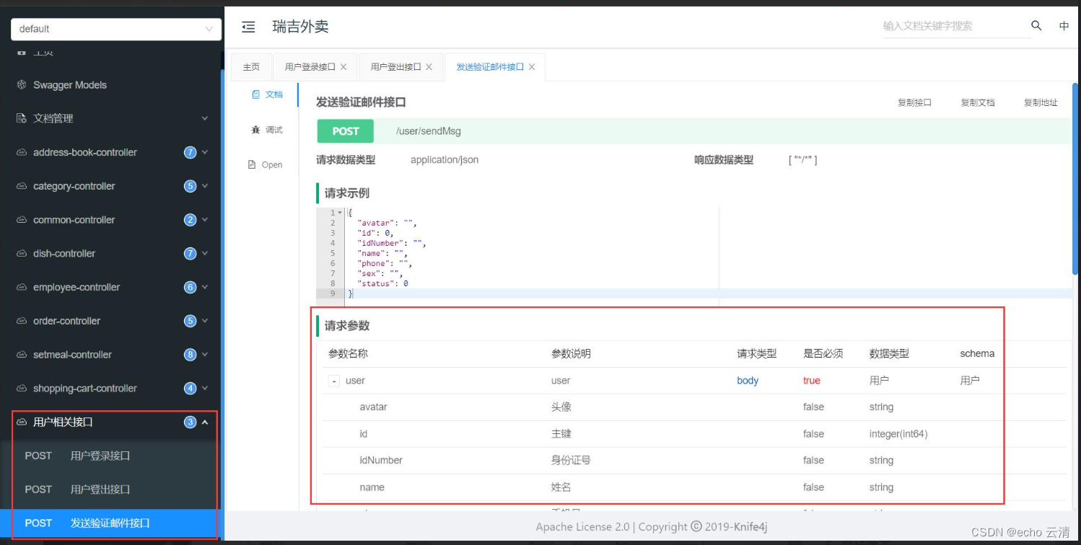The height and width of the screenshot is (545, 1081).
Task: Click the cloud icon beside shopping-cart-controller
Action: (22, 389)
